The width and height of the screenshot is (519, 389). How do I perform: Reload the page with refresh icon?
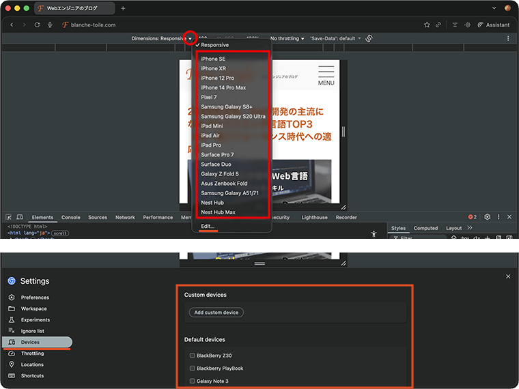point(38,25)
